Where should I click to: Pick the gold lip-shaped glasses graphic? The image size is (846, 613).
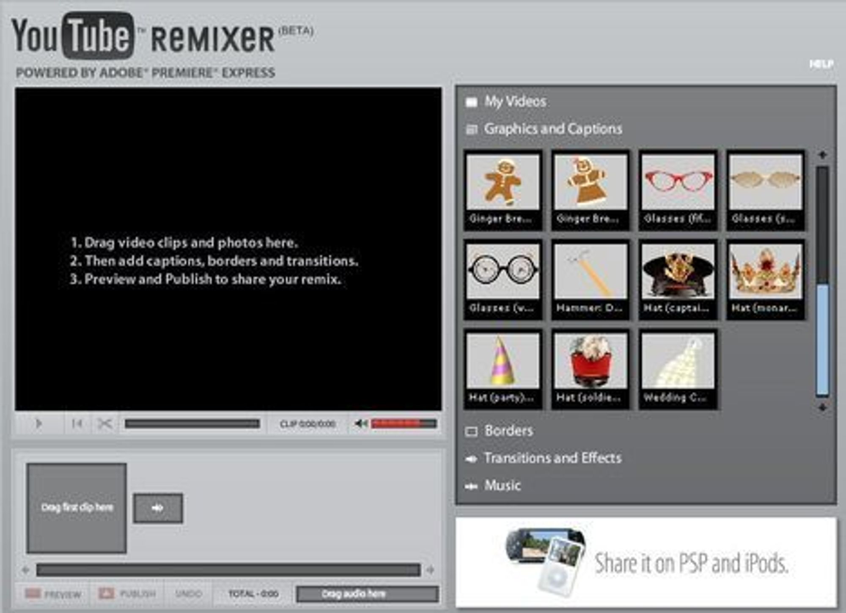(766, 190)
